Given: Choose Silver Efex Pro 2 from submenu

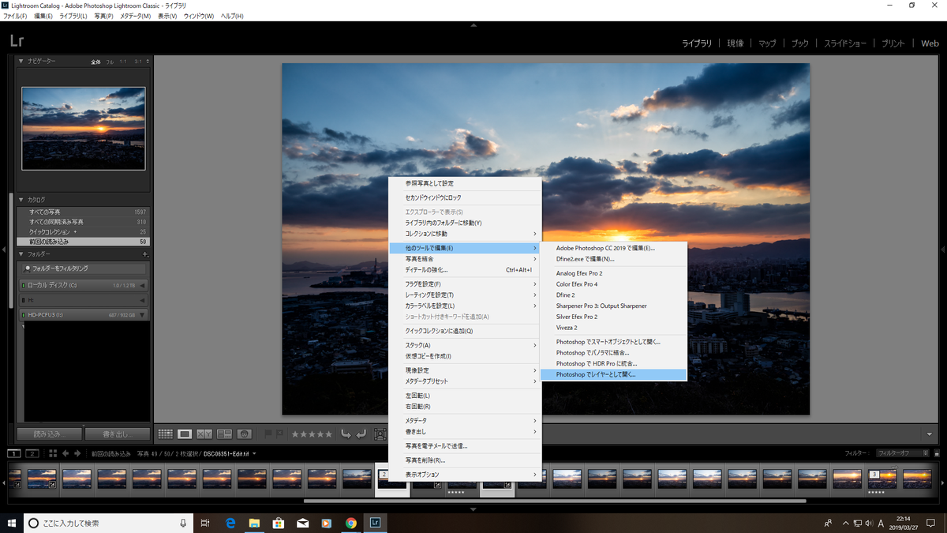Looking at the screenshot, I should [x=614, y=317].
